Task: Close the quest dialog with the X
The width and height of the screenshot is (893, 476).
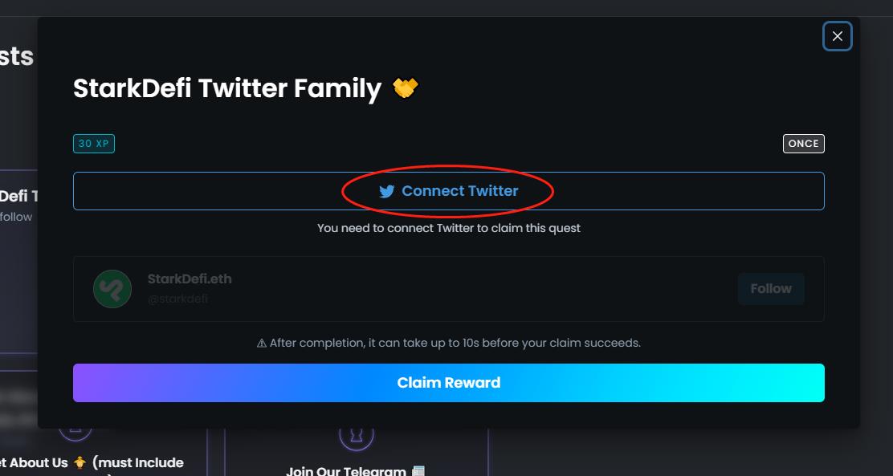Action: point(837,36)
